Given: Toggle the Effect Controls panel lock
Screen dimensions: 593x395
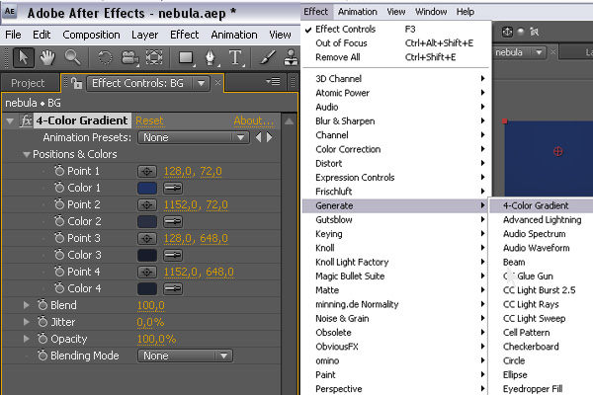Looking at the screenshot, I should 76,83.
